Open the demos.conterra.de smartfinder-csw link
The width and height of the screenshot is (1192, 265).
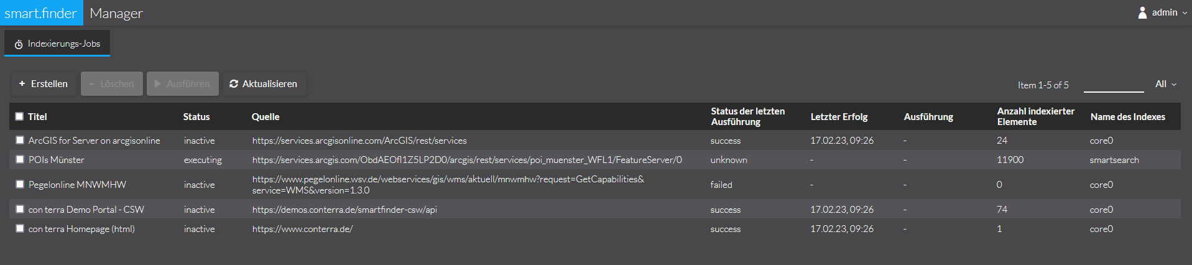344,210
